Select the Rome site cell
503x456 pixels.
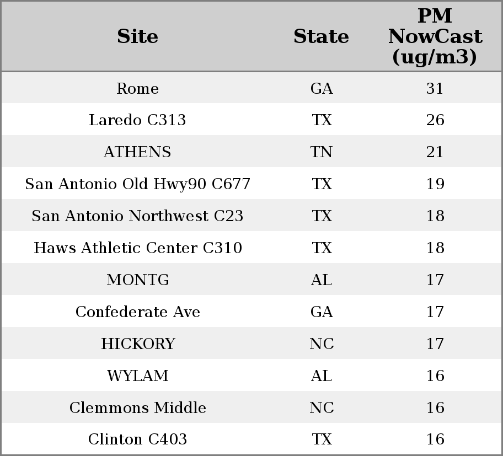[137, 88]
